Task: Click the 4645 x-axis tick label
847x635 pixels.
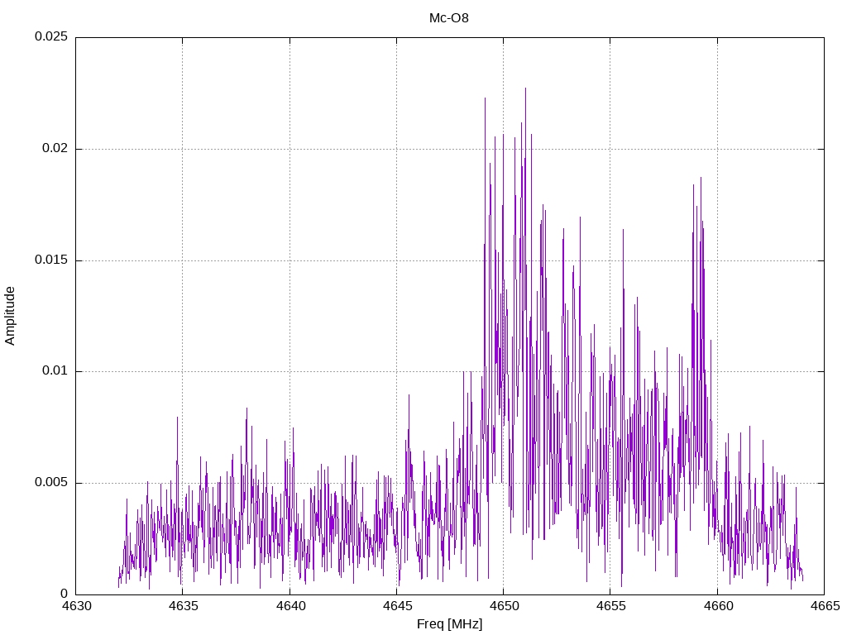Action: pos(397,606)
